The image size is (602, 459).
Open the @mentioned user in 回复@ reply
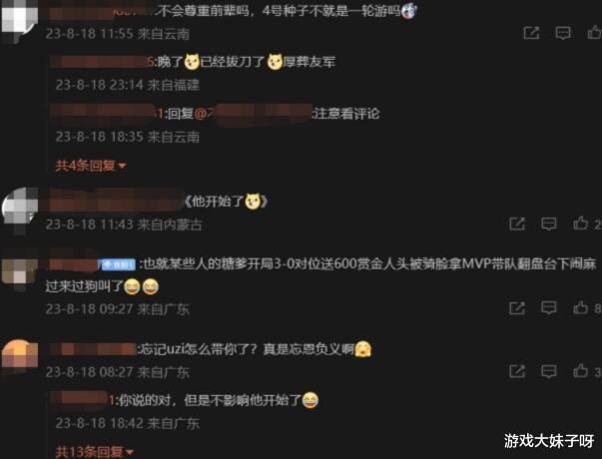pyautogui.click(x=254, y=113)
